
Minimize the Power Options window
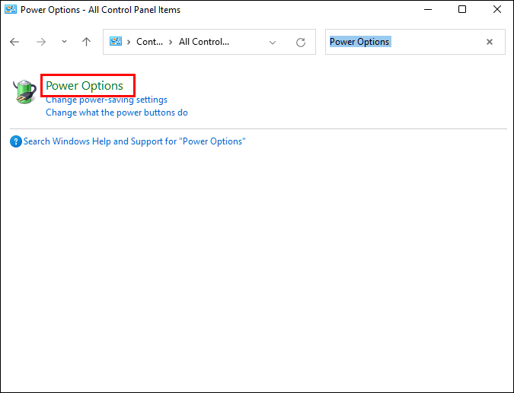point(428,9)
